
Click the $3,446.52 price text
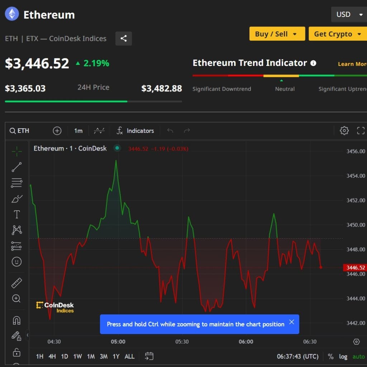37,63
